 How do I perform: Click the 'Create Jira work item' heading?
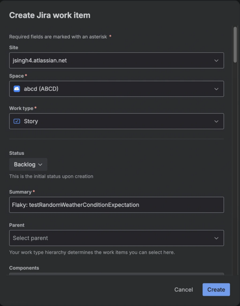tap(50, 15)
